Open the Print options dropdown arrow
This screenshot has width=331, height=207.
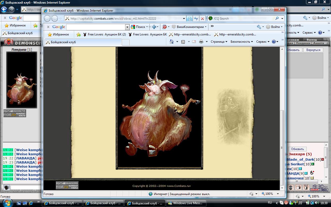[x=207, y=42]
